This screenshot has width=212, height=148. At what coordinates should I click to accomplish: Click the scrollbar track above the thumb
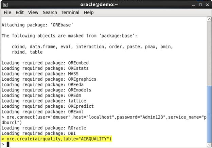click(x=209, y=51)
